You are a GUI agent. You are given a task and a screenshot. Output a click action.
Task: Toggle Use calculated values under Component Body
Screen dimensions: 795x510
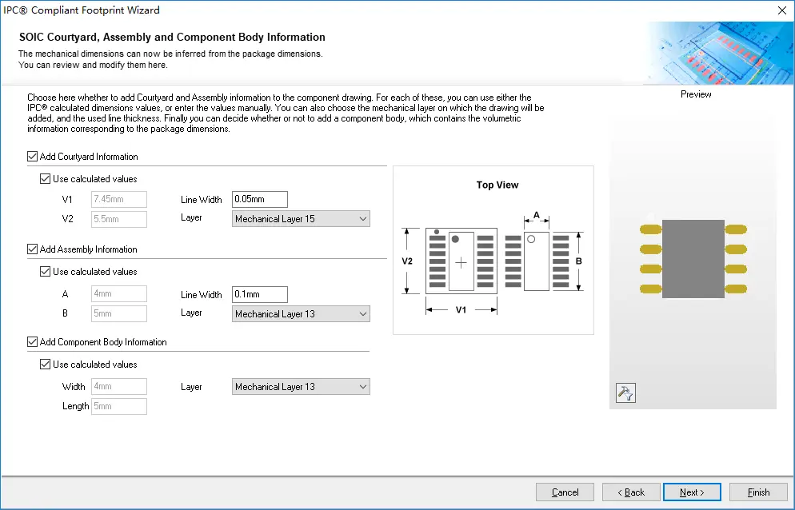(46, 365)
